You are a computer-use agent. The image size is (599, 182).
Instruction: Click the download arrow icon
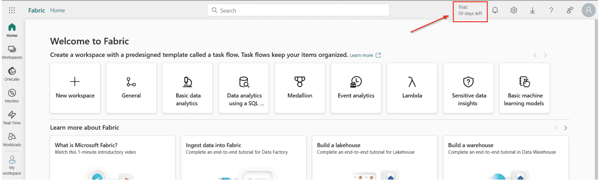(533, 10)
